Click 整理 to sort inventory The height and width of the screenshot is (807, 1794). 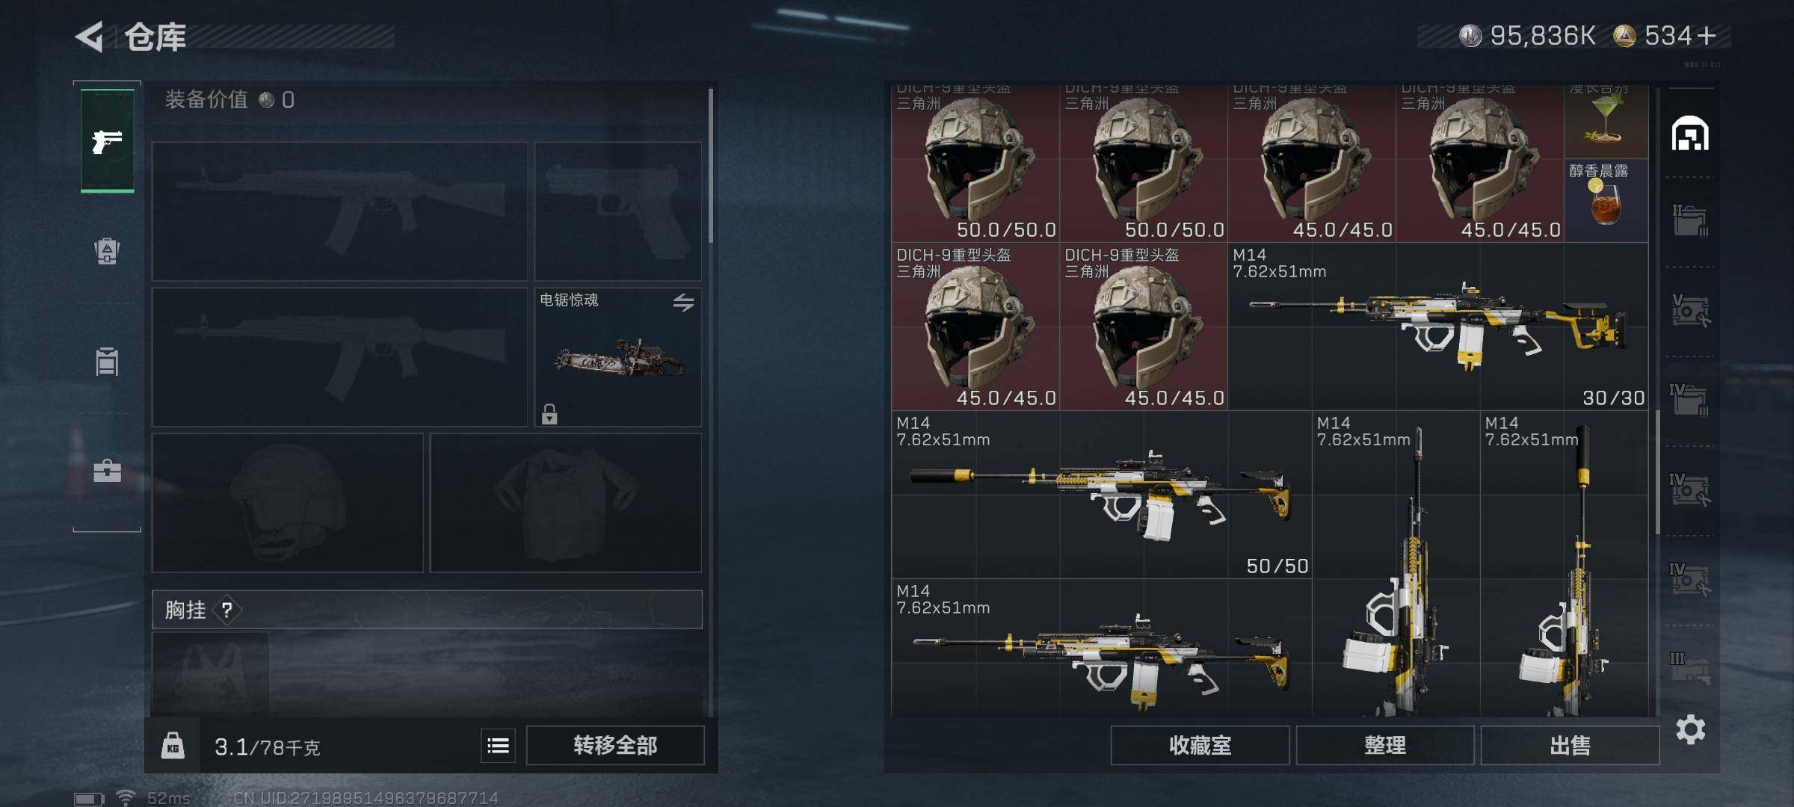point(1385,745)
